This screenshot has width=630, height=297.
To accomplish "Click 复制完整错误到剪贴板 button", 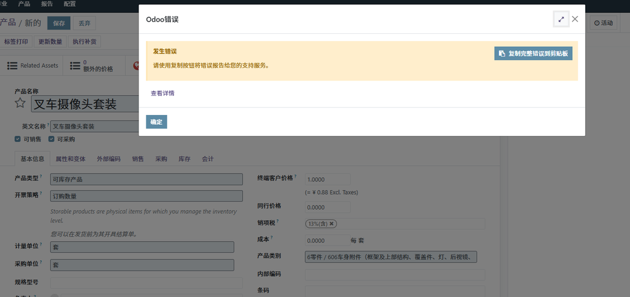I will 533,53.
